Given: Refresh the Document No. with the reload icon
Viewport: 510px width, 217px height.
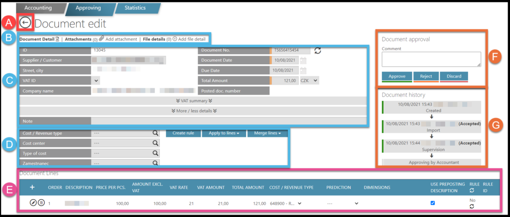Looking at the screenshot, I should pos(318,50).
